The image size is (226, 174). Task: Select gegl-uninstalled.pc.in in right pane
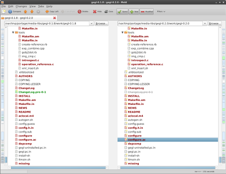(141, 147)
